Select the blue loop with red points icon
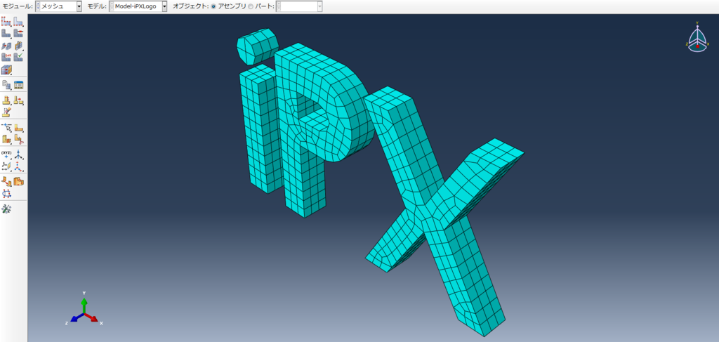 point(6,194)
